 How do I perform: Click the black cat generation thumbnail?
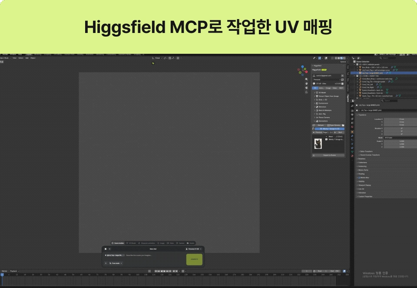pos(318,144)
